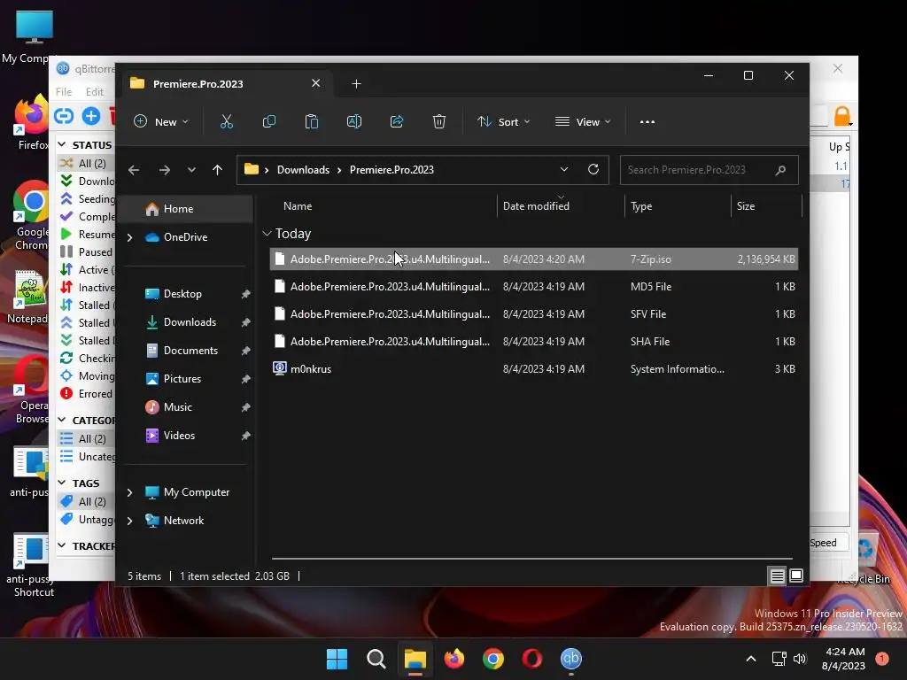The height and width of the screenshot is (680, 907).
Task: Expand OneDrive in the navigation pane
Action: [129, 237]
